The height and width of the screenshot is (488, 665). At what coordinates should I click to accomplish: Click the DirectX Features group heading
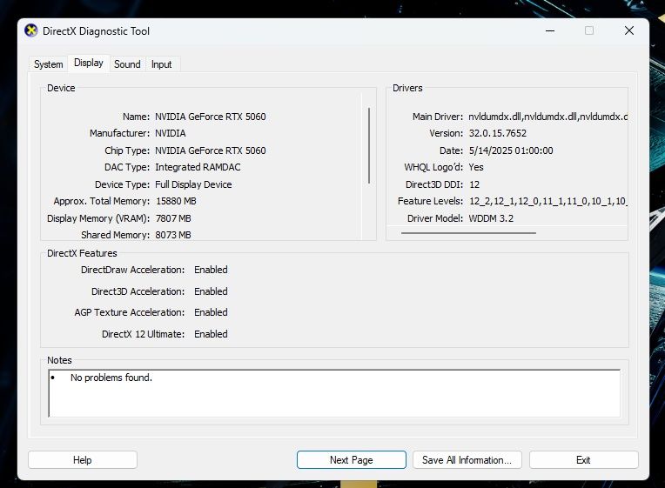83,253
